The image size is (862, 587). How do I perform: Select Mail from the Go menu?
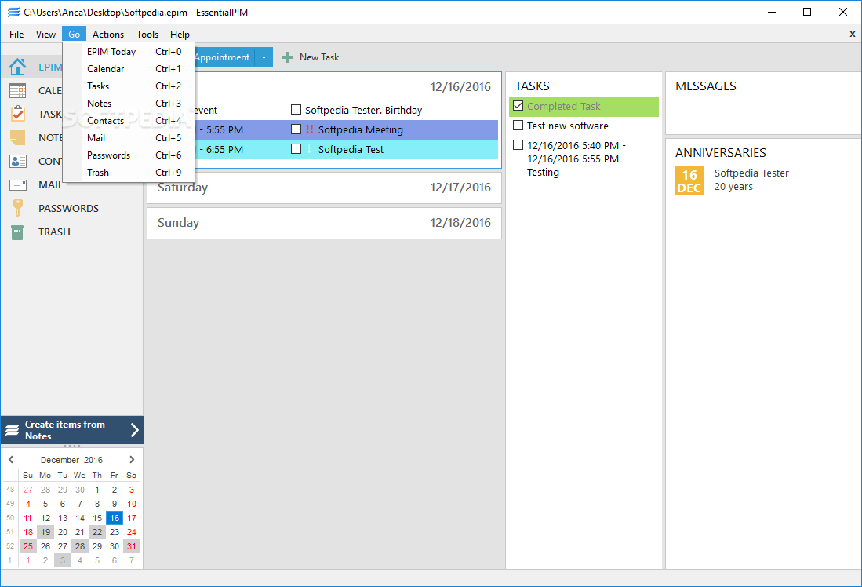(x=129, y=138)
